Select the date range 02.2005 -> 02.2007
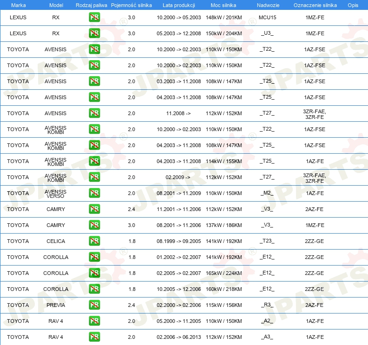 pyautogui.click(x=179, y=273)
